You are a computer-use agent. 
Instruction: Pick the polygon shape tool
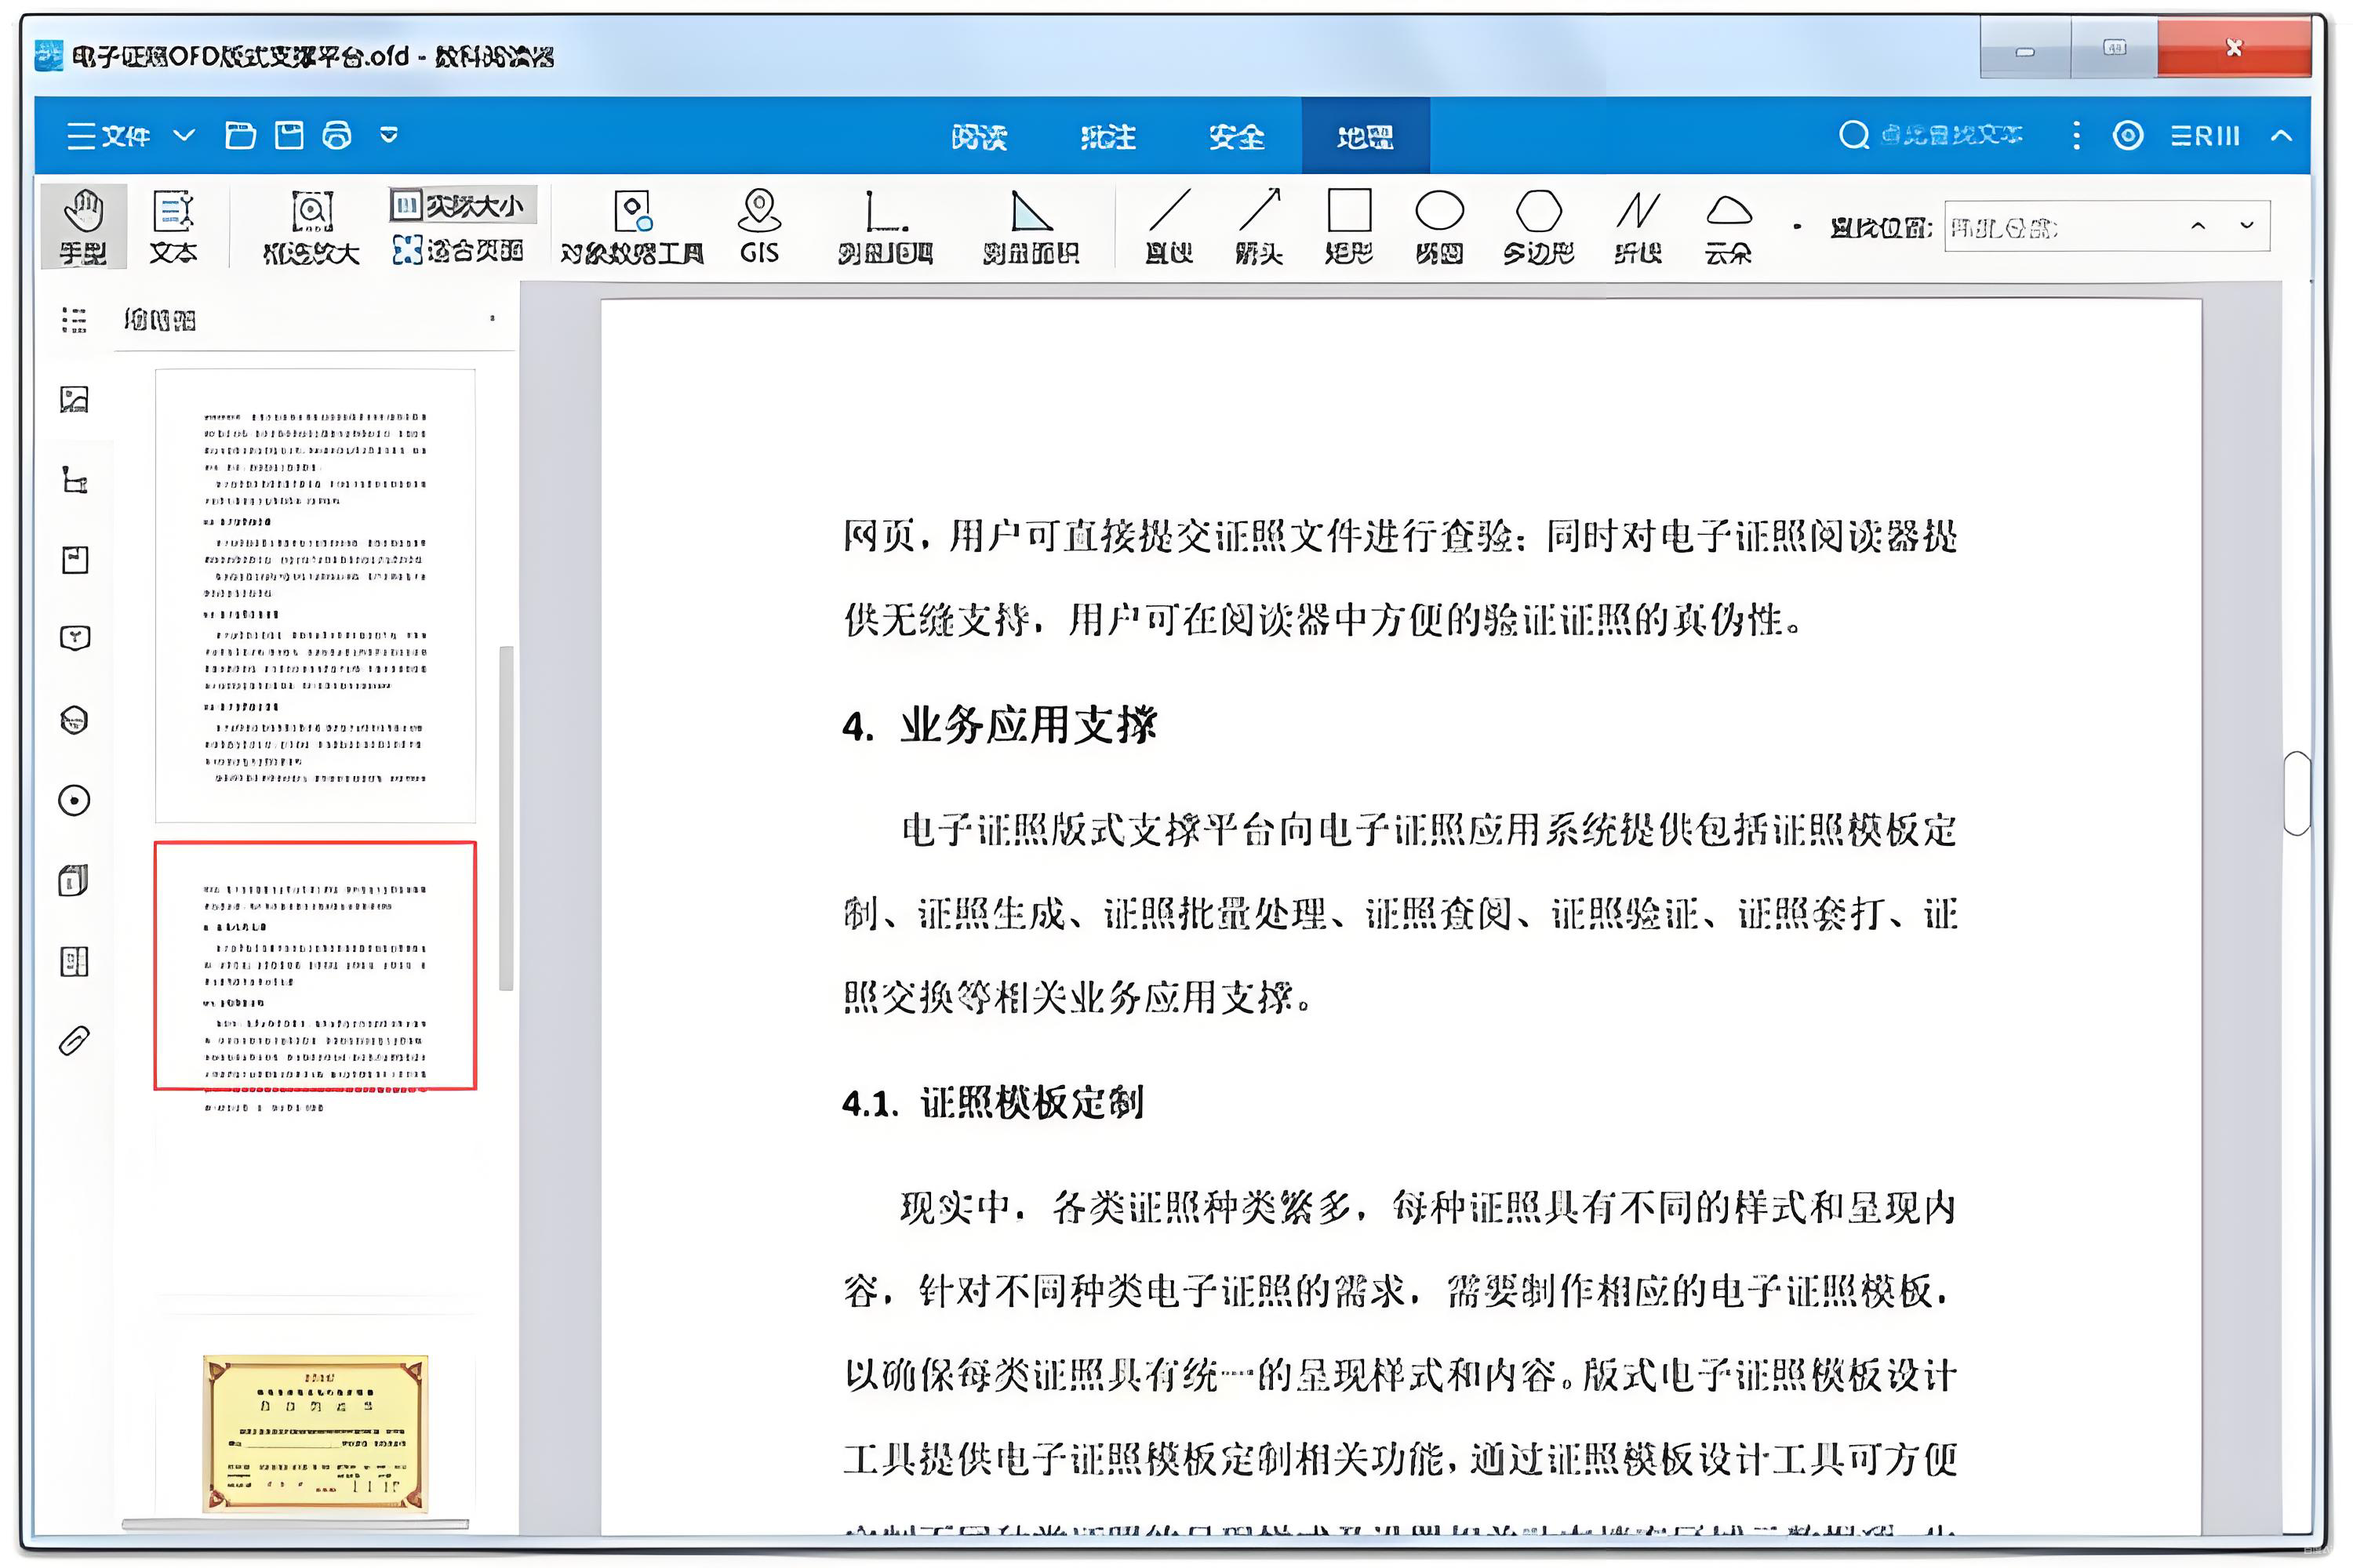[1537, 226]
